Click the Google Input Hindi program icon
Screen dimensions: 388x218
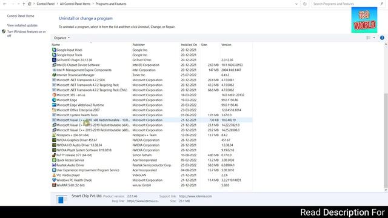pyautogui.click(x=54, y=50)
